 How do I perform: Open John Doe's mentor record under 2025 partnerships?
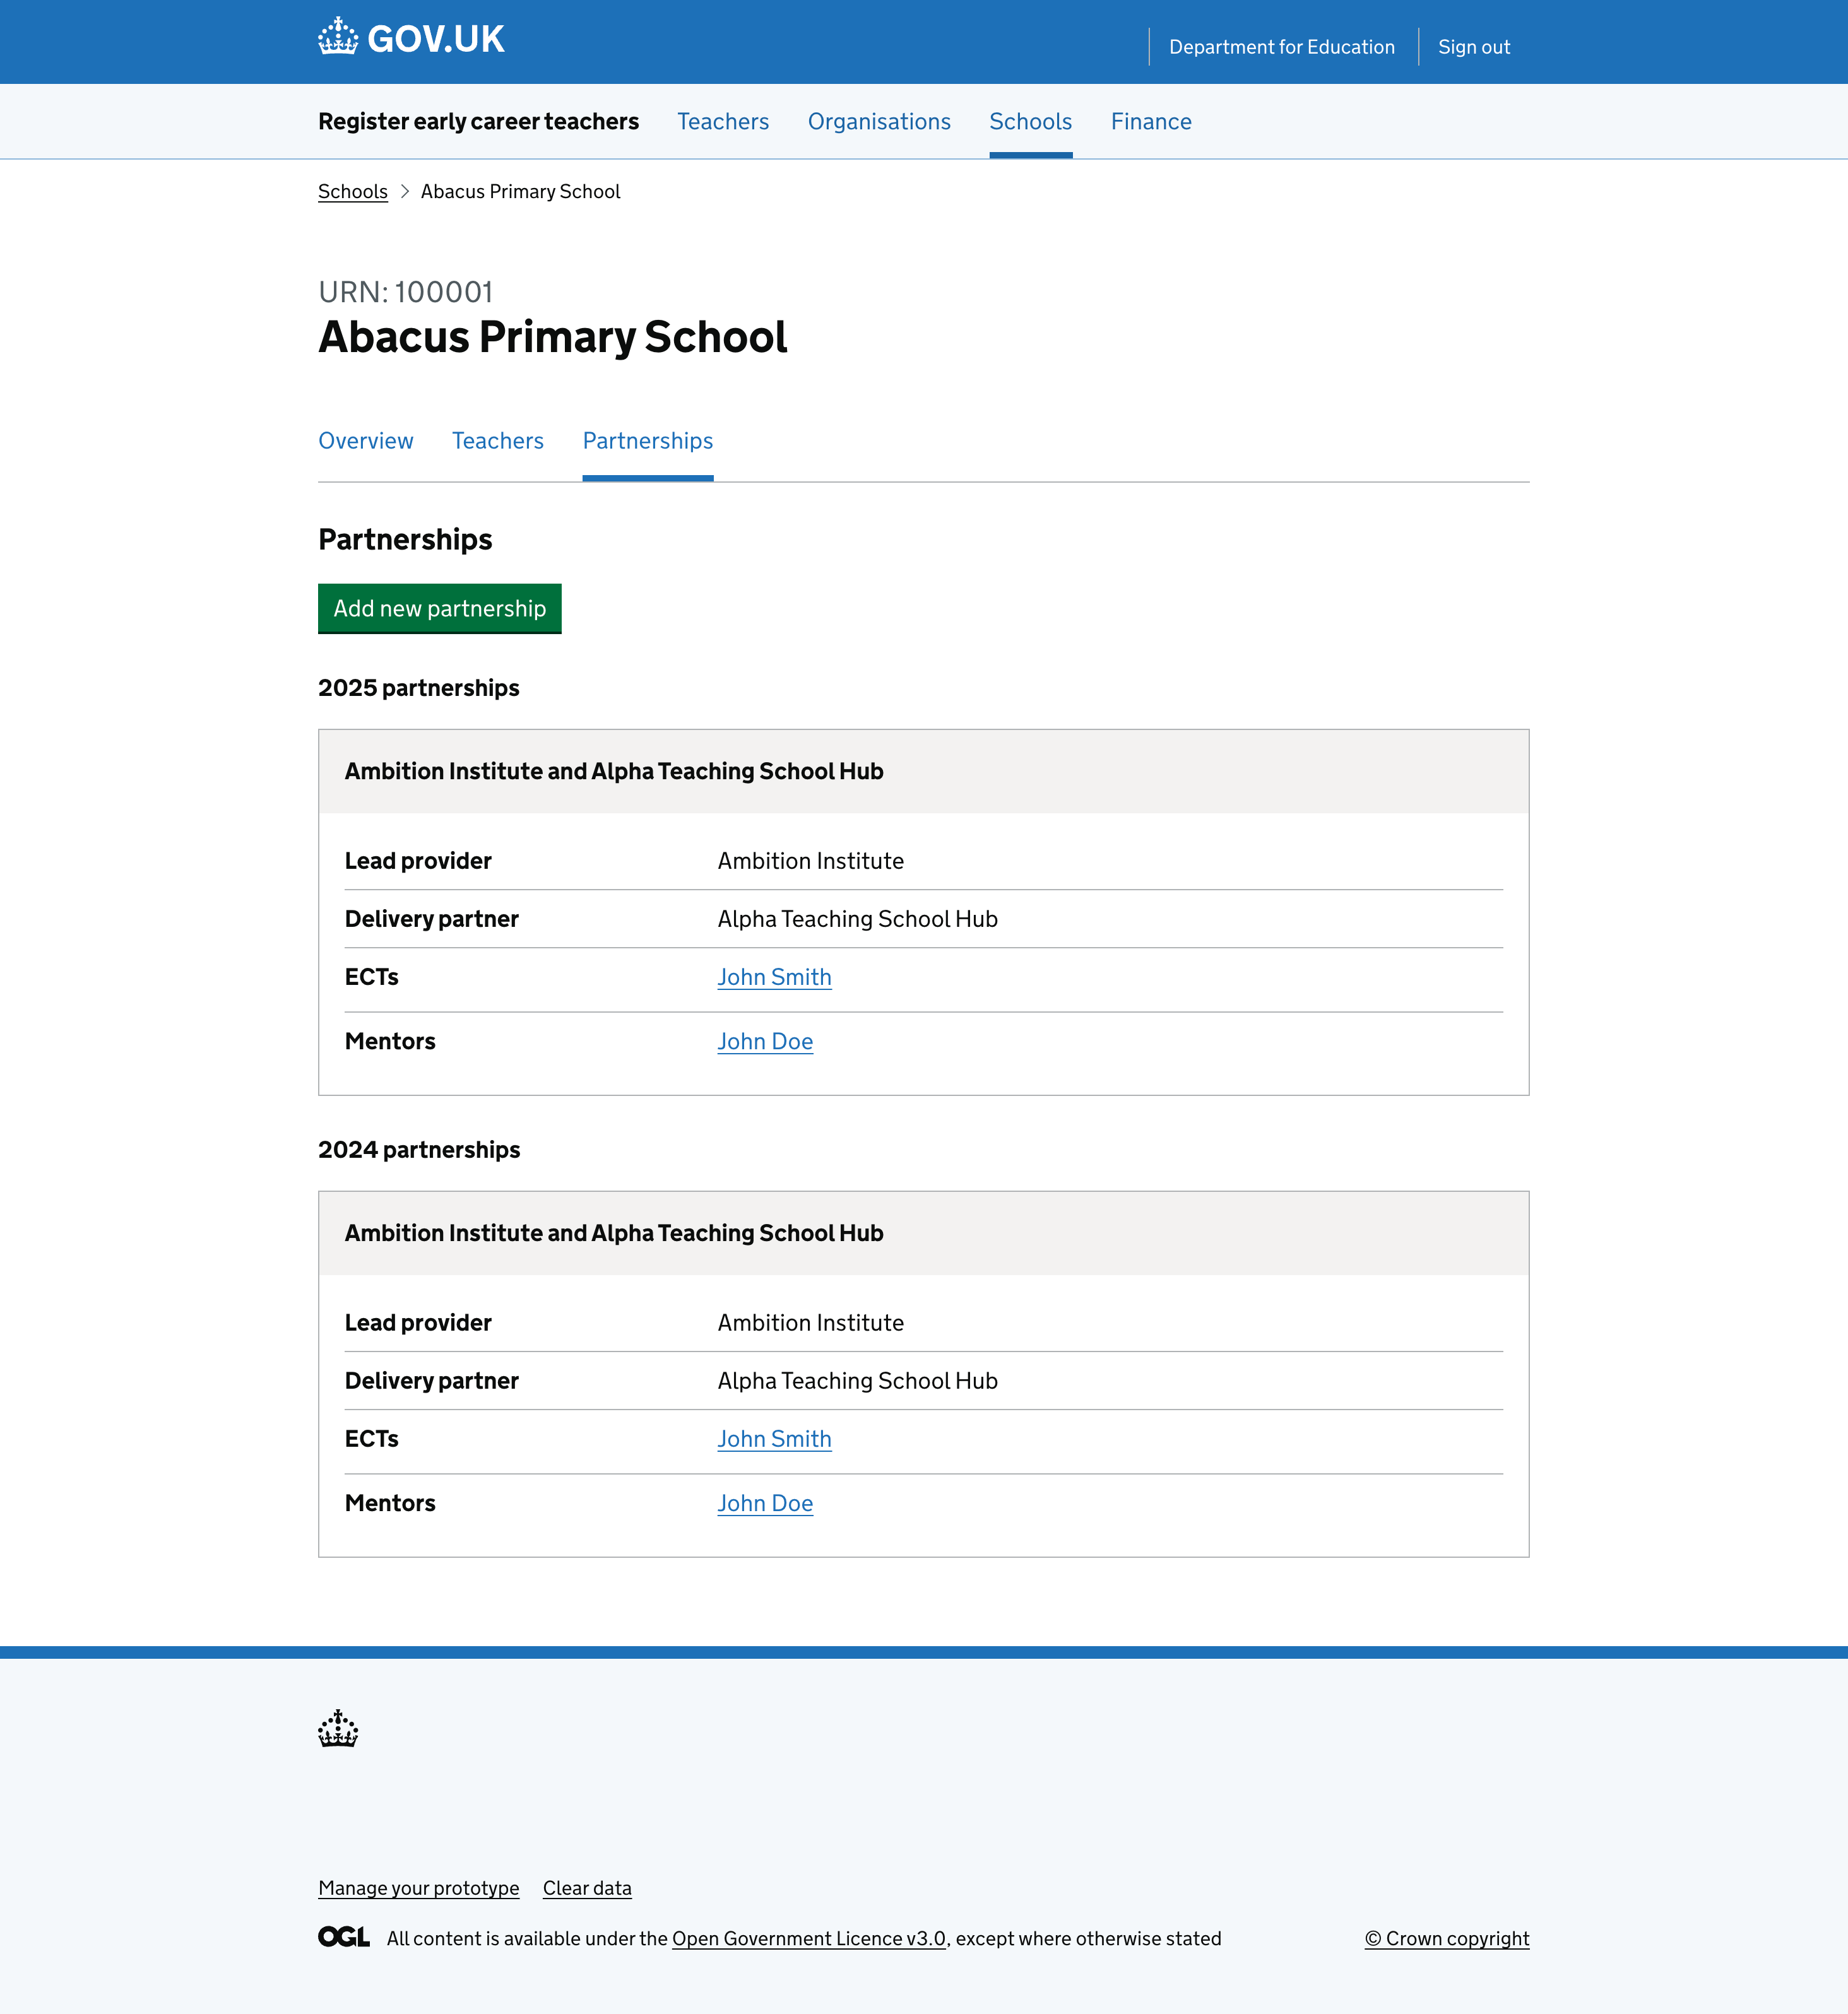click(x=765, y=1040)
